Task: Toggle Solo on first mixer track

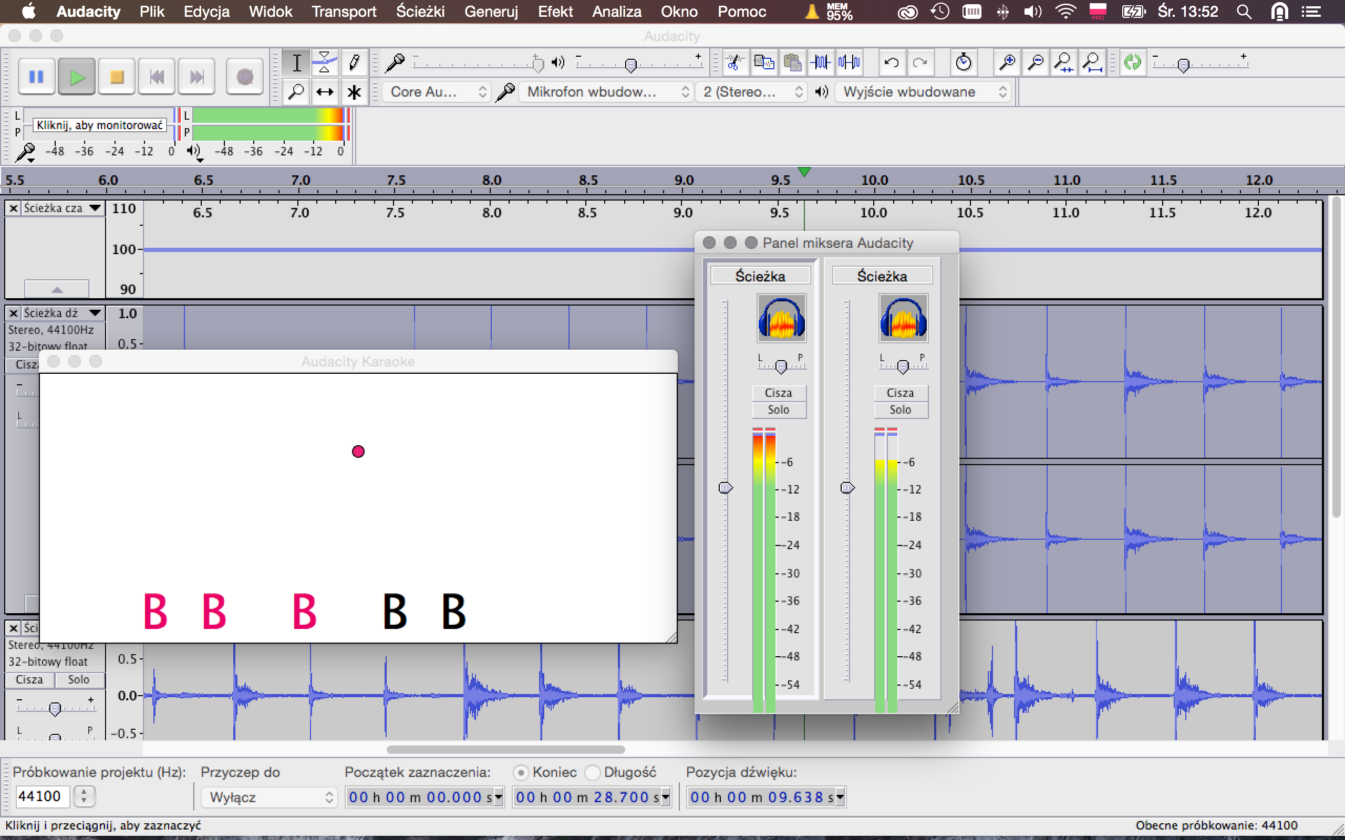Action: (x=778, y=410)
